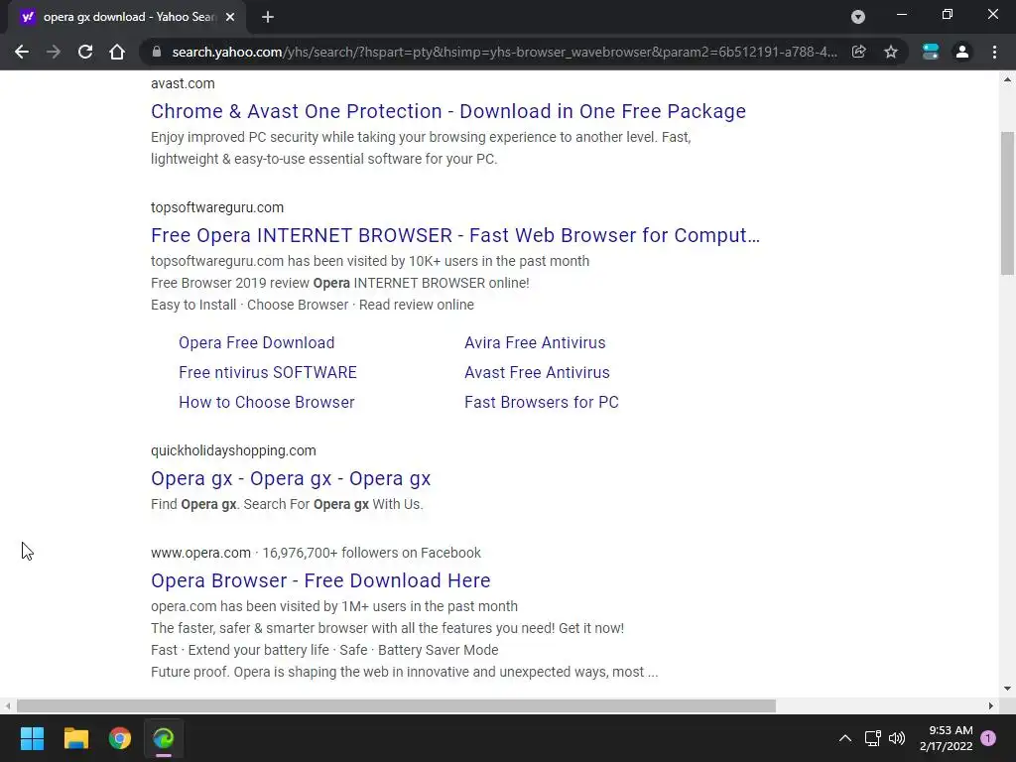The image size is (1016, 762).
Task: Open network status tray icon
Action: (872, 738)
